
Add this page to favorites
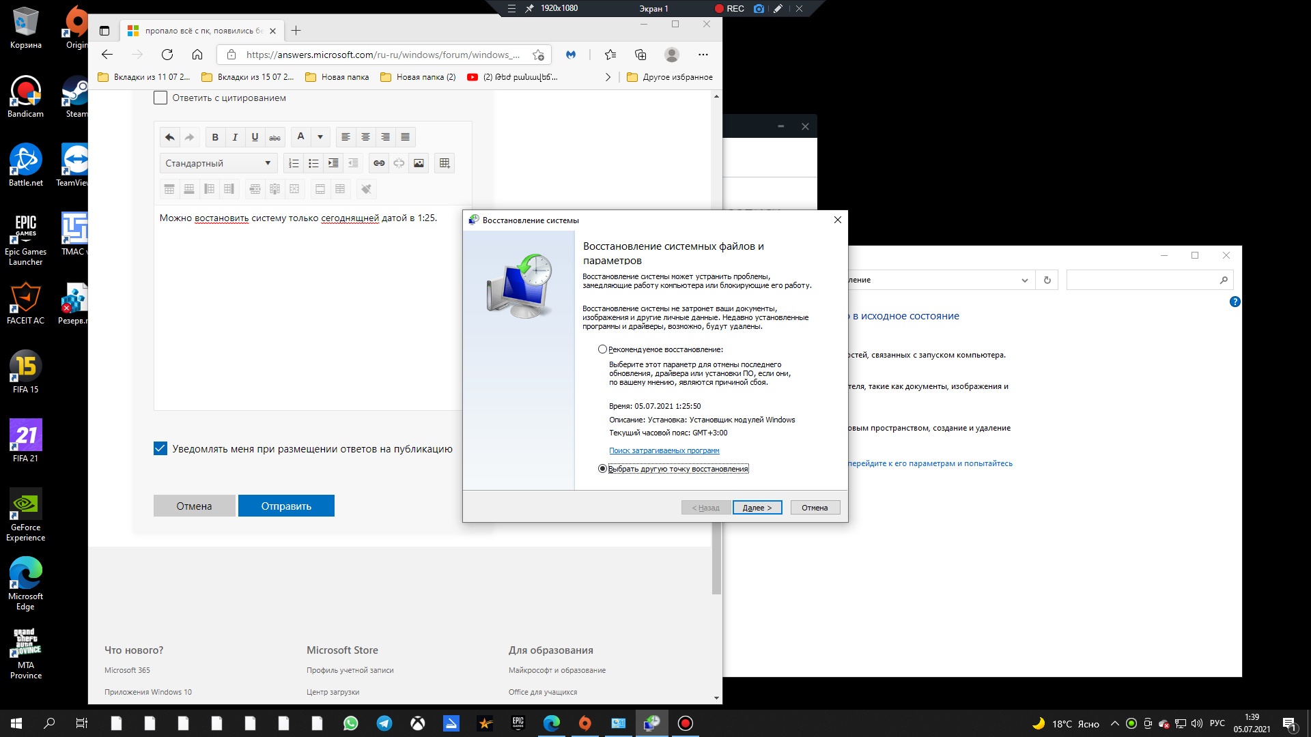point(539,55)
